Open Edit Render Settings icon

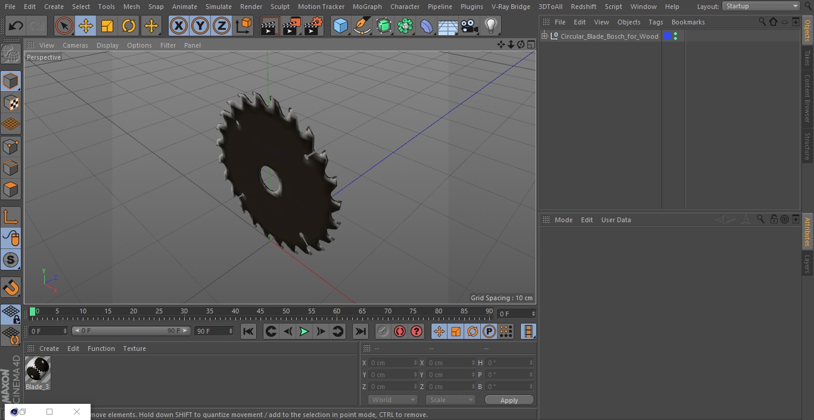tap(313, 26)
